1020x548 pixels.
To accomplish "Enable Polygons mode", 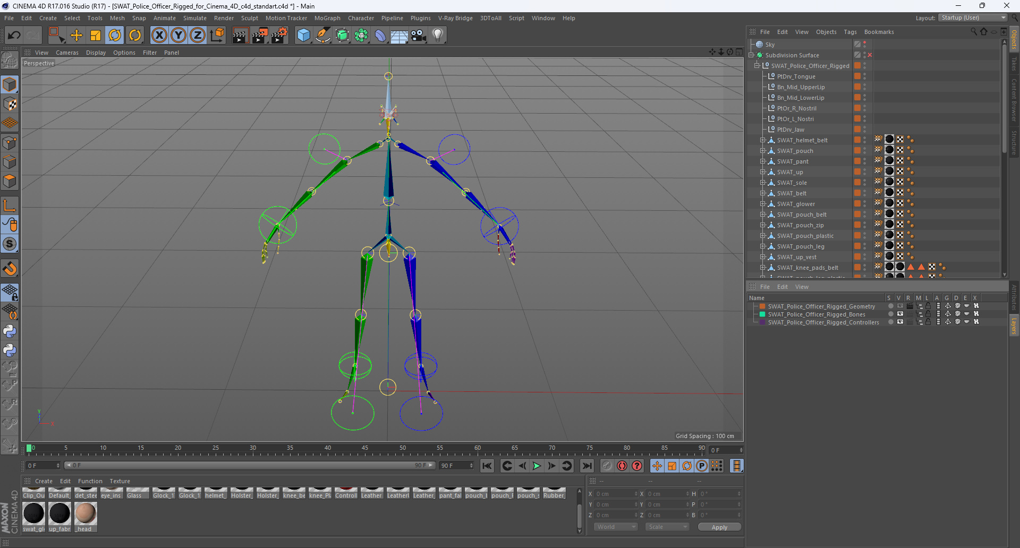I will [x=10, y=181].
